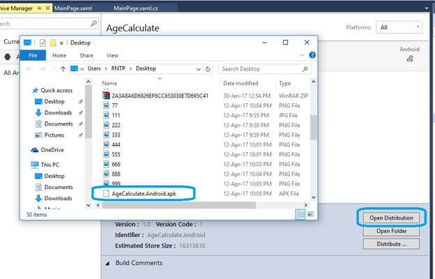Screen dimensions: 435x279
Task: Click the Open Distribution button
Action: 391,218
